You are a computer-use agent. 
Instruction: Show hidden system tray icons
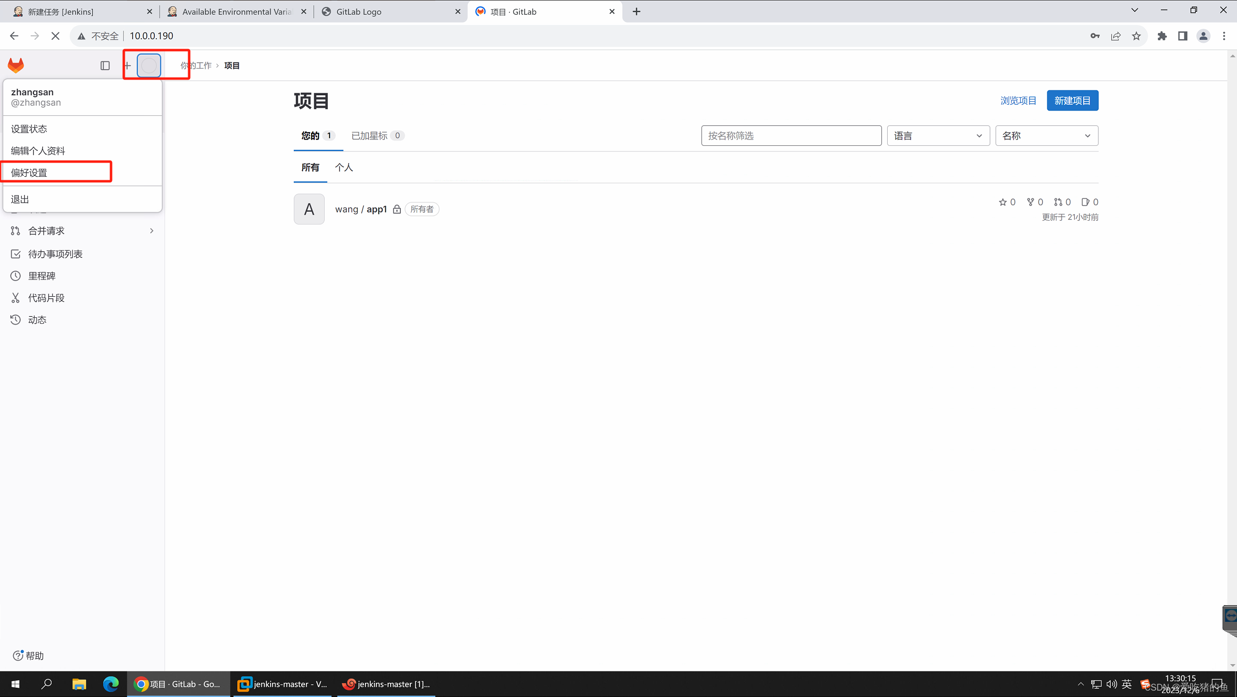point(1080,684)
